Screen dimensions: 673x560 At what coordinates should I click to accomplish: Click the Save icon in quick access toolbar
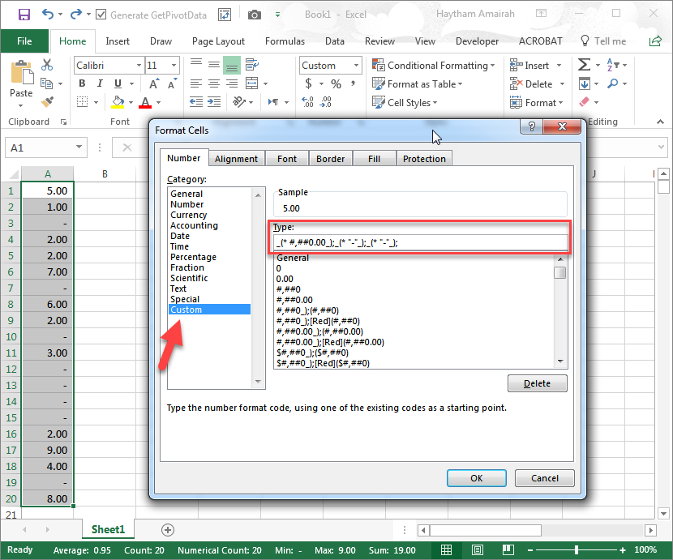(24, 15)
